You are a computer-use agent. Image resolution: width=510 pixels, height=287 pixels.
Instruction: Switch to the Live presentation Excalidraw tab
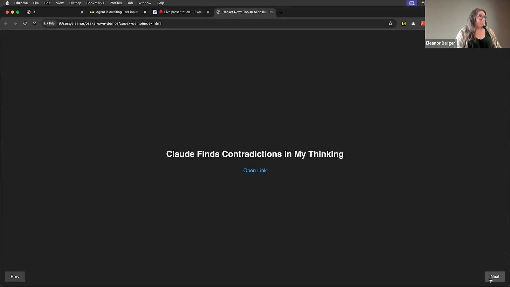click(181, 12)
